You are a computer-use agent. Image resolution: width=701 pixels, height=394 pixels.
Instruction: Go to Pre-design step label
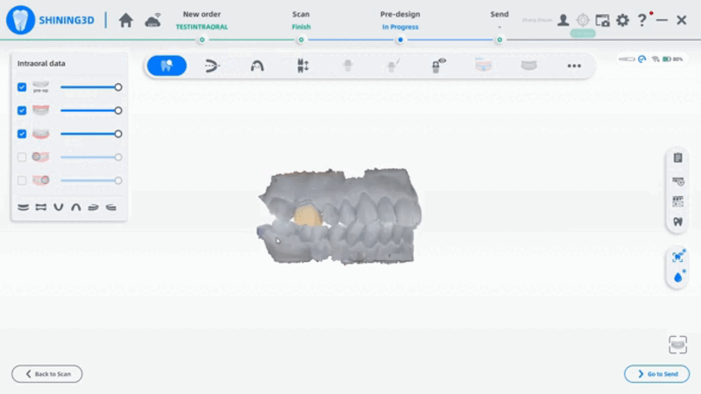(x=400, y=14)
